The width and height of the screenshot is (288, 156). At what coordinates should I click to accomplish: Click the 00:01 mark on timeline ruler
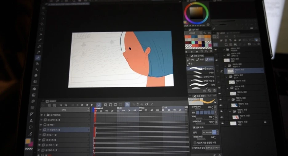(119, 108)
